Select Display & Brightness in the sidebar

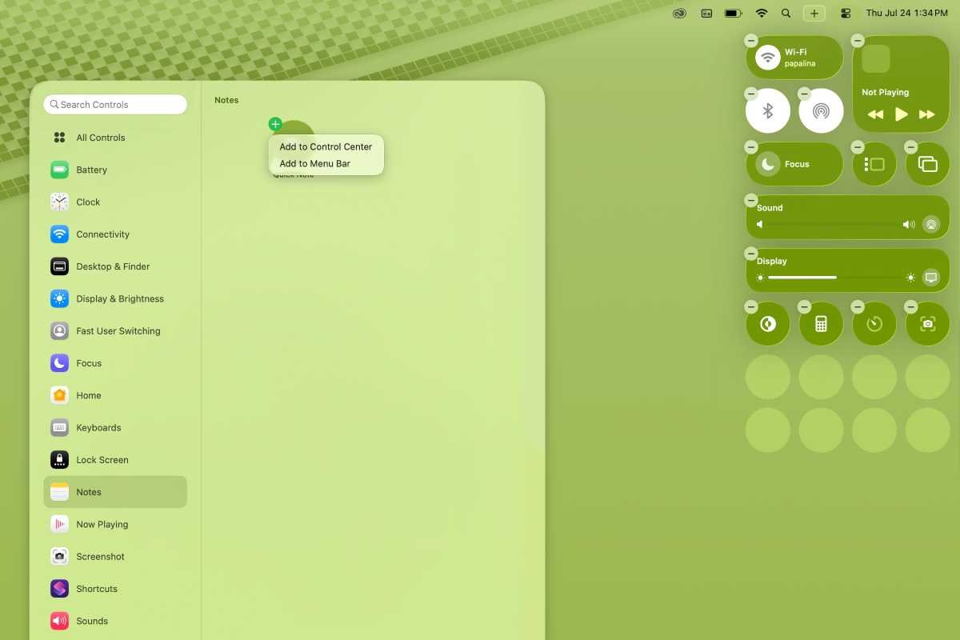119,299
